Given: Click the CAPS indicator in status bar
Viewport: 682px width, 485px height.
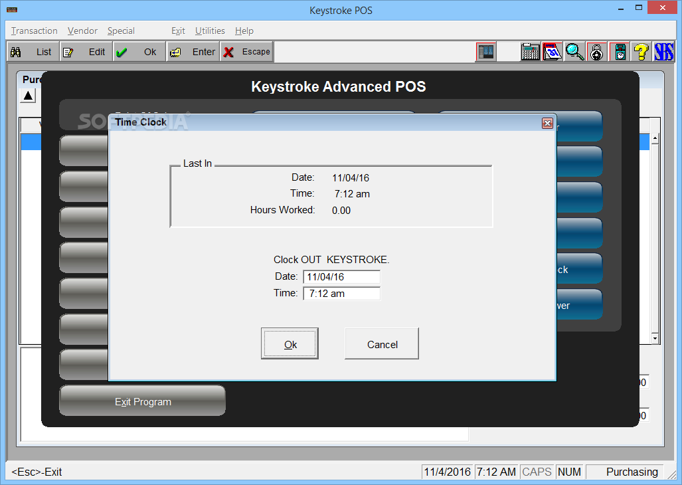Looking at the screenshot, I should tap(537, 472).
